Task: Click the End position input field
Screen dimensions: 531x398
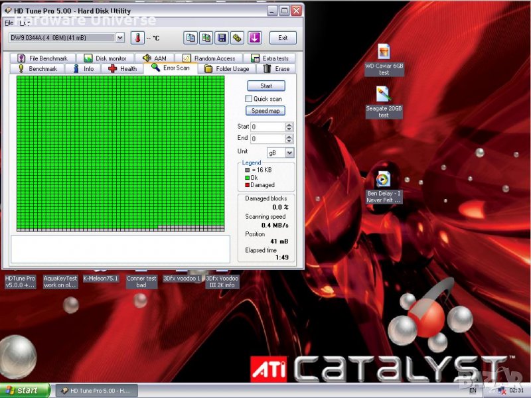Action: tap(267, 139)
